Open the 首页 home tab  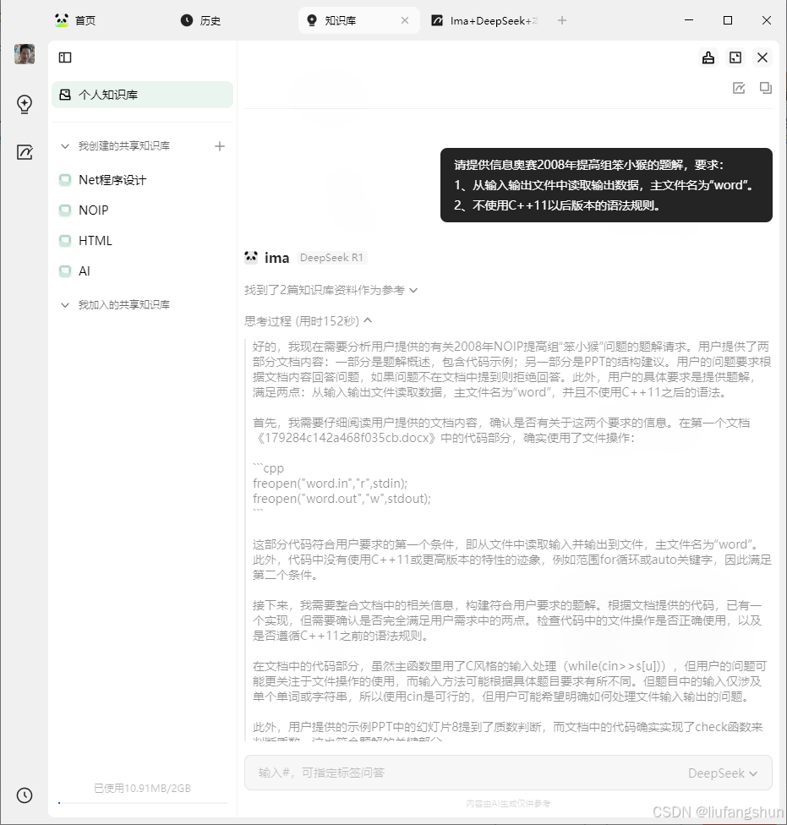click(x=75, y=20)
